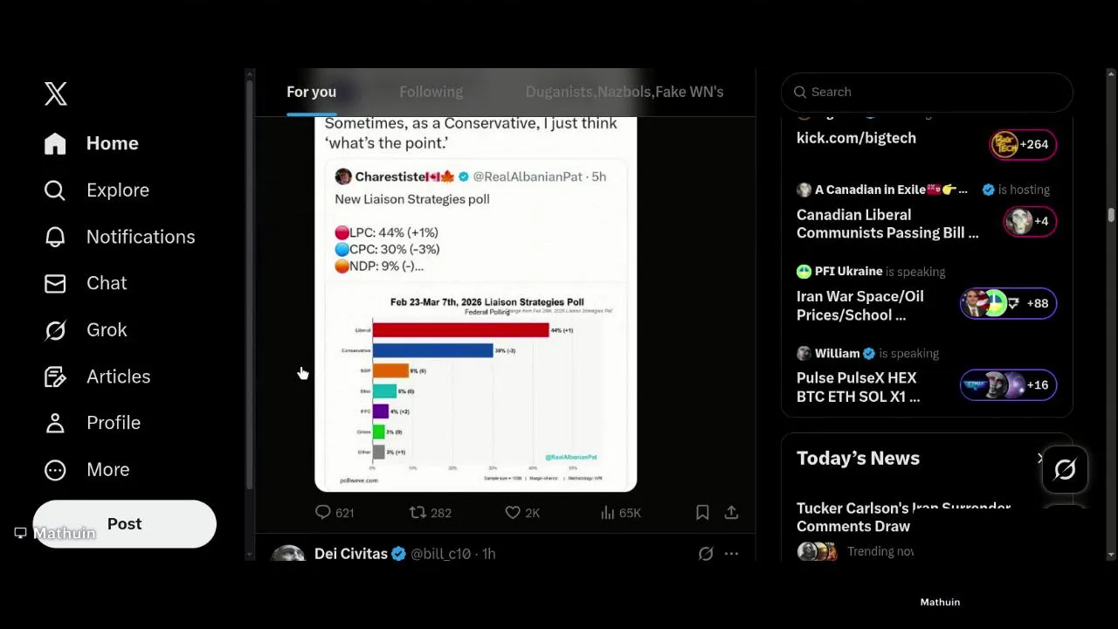Click the Post button
The image size is (1118, 629).
coord(124,524)
